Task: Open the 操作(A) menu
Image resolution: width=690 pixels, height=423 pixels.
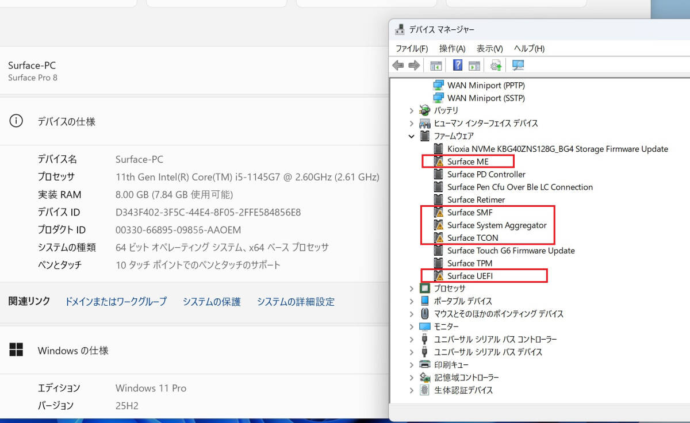Action: 452,49
